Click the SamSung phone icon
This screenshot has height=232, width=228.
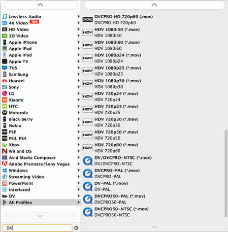point(5,74)
